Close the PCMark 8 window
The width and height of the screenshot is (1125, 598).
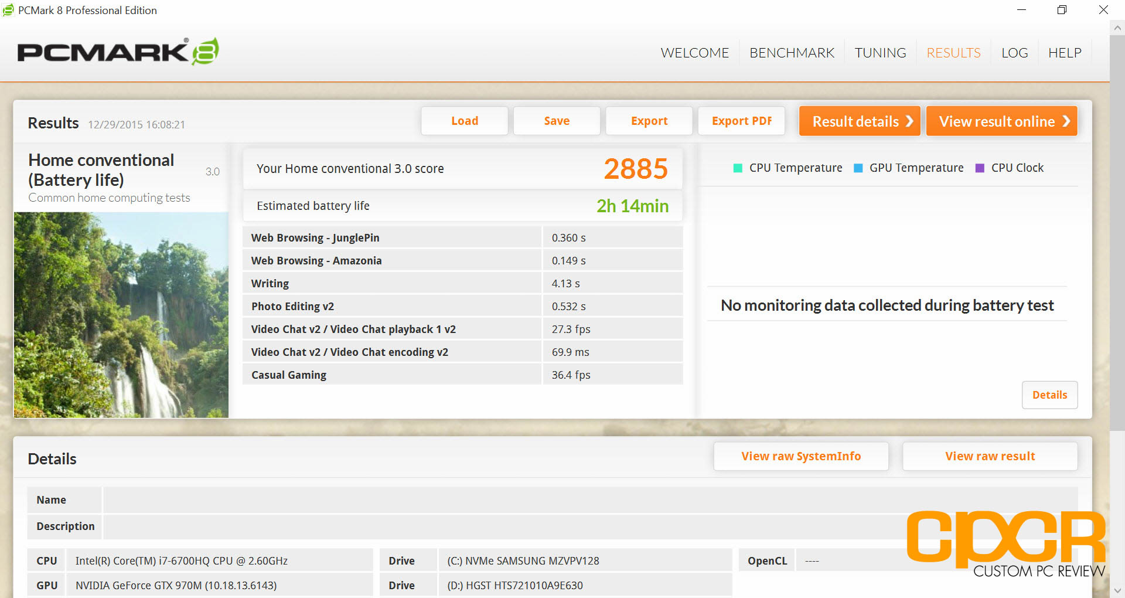(1103, 10)
